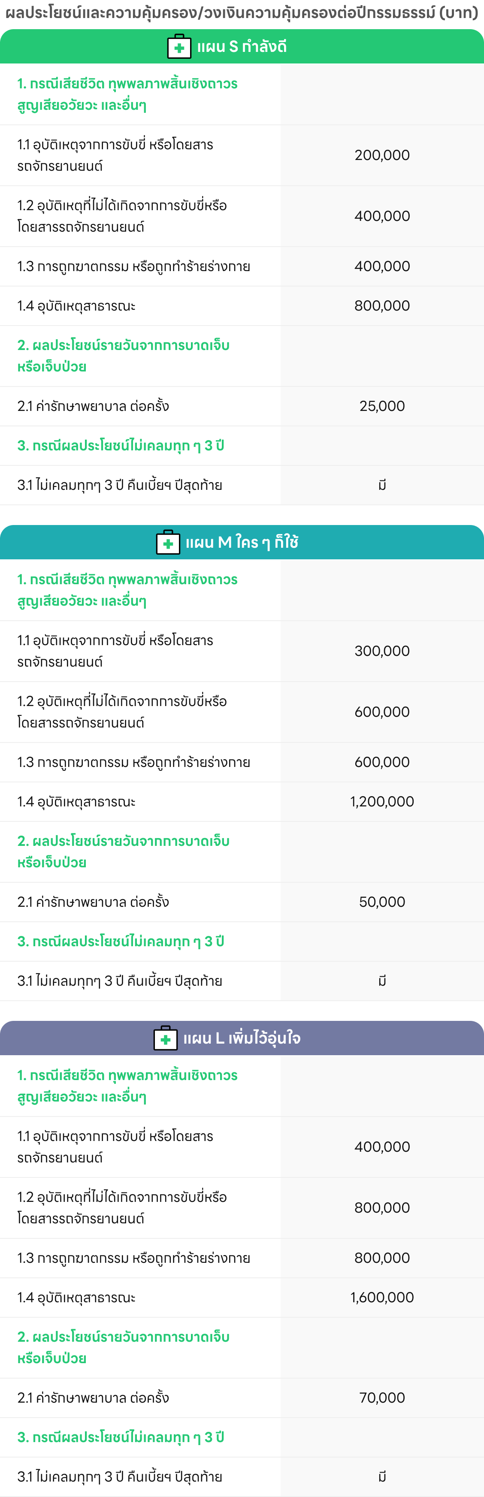The height and width of the screenshot is (1497, 484).
Task: Click plan S row 1.4 อุบัติเหตุสาธารณะ label
Action: 76,306
